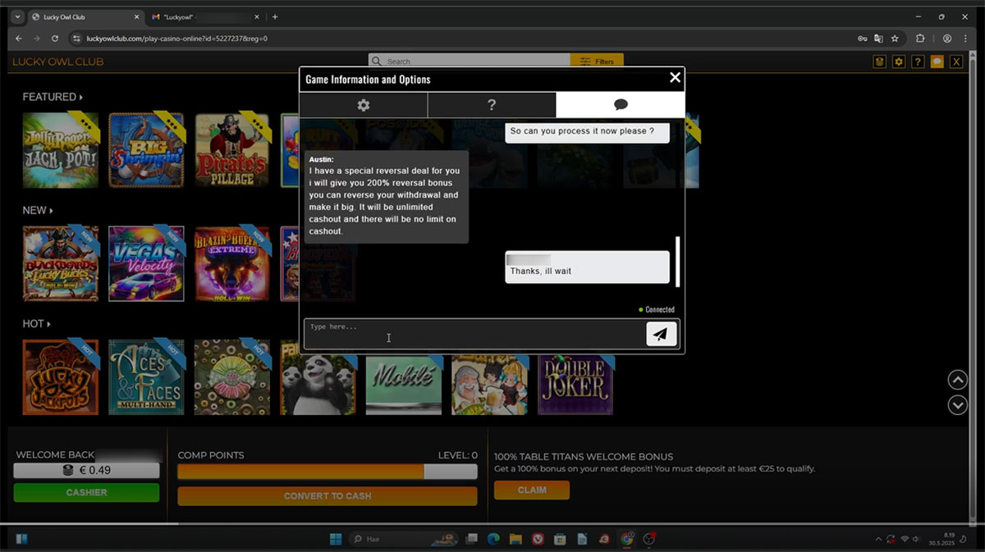Click the lobby up arrow circle
985x552 pixels.
tap(957, 380)
